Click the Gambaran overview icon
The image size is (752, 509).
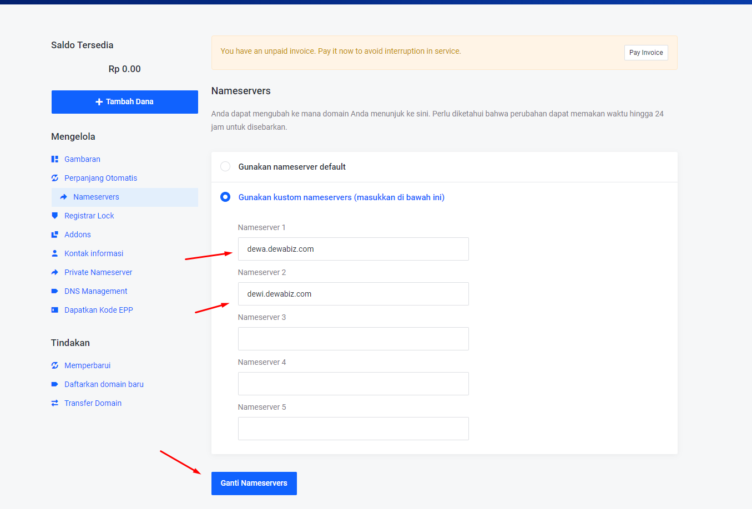click(x=55, y=159)
